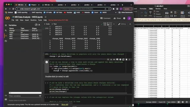The image size is (190, 107).
Task: Add a new Text cell
Action: (54, 24)
